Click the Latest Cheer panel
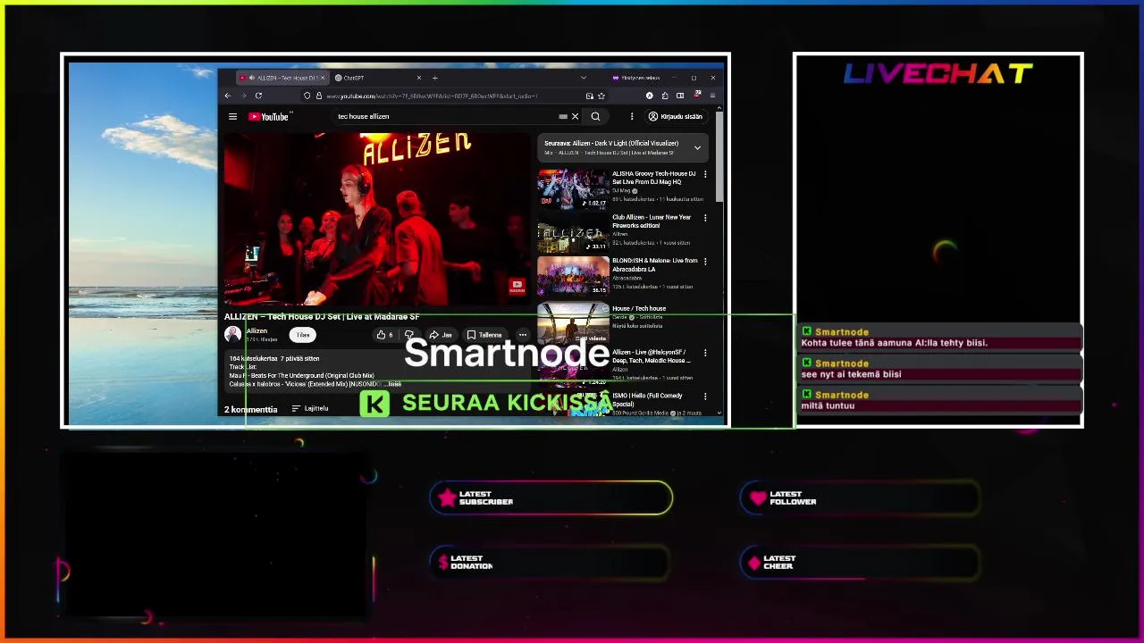 pos(860,563)
